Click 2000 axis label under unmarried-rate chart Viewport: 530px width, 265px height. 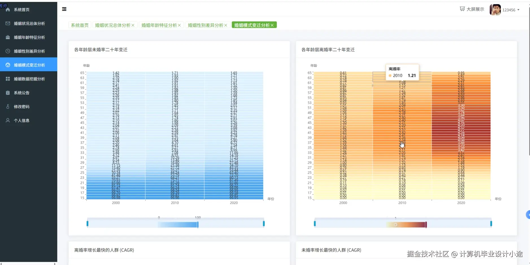click(116, 203)
